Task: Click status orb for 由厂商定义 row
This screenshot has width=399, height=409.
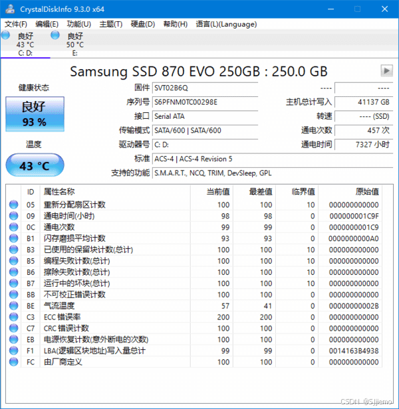Action: 13,361
